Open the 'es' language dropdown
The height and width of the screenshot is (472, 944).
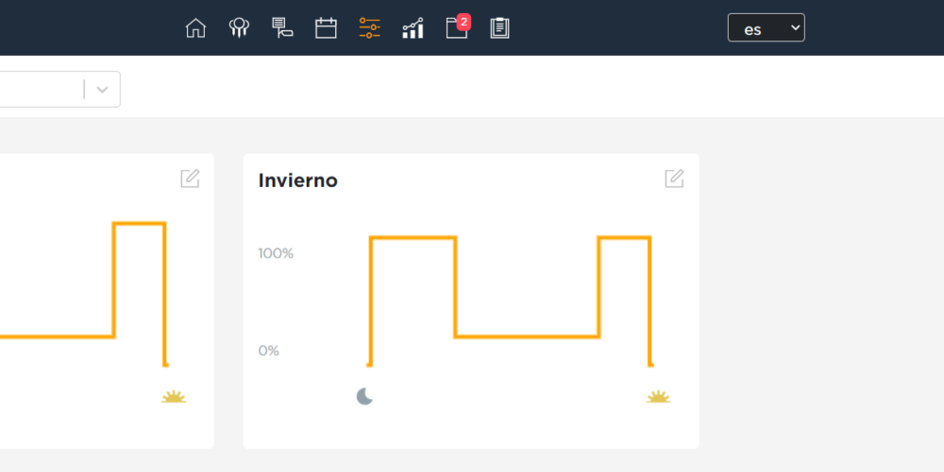pos(766,28)
